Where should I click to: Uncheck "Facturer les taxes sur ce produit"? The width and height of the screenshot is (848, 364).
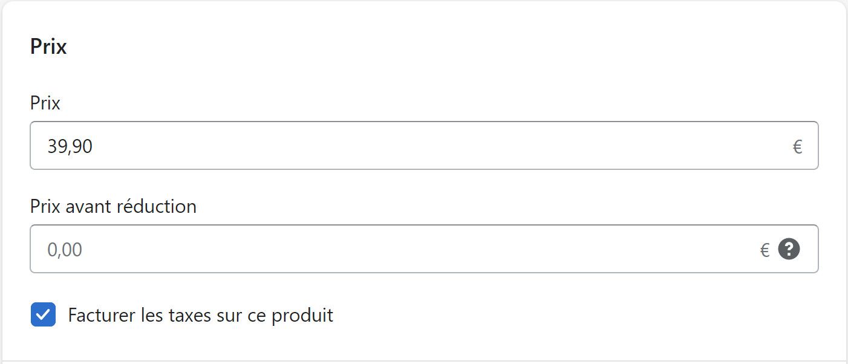click(43, 314)
